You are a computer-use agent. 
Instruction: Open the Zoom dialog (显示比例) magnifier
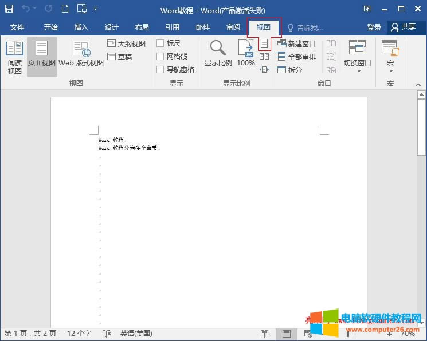[x=218, y=54]
